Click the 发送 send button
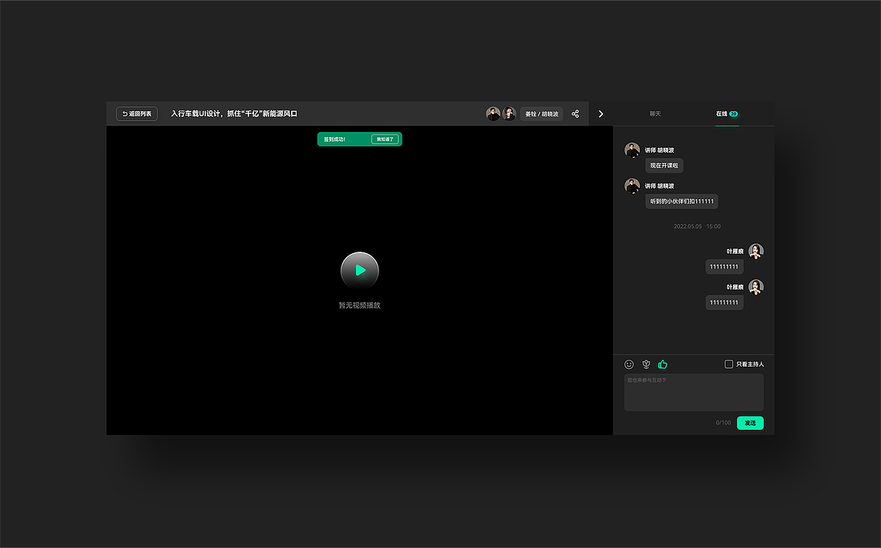 [750, 423]
